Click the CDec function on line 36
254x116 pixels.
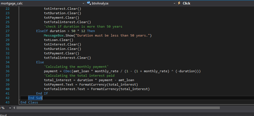67,71
